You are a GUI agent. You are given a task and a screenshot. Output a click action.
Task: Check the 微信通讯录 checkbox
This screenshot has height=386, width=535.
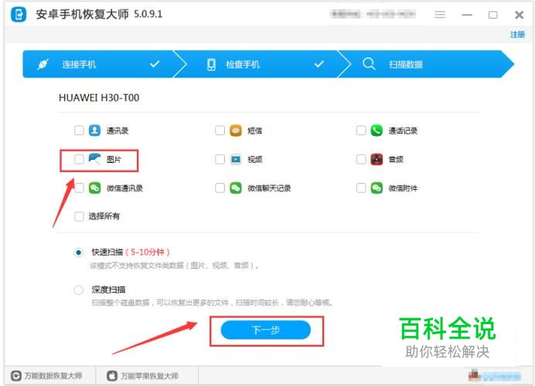(x=79, y=188)
